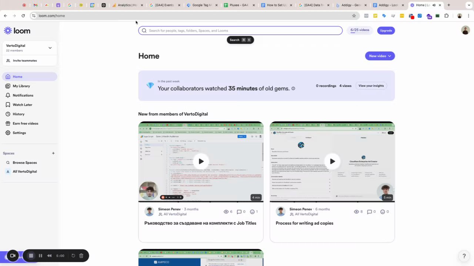474x266 pixels.
Task: Click views eye icon on Job Titles video
Action: point(226,212)
